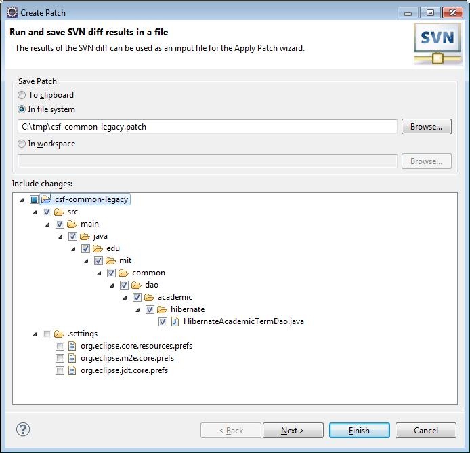Image resolution: width=470 pixels, height=453 pixels.
Task: Close the Create Patch dialog window
Action: click(452, 13)
